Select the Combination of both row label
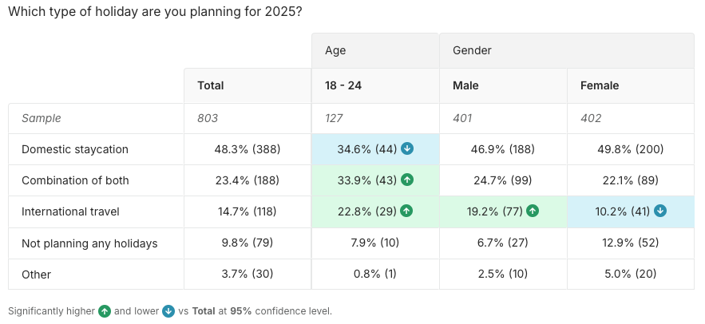This screenshot has height=324, width=705. pos(75,180)
